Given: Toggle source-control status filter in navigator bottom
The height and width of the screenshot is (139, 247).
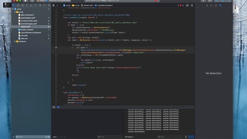Looking at the screenshot, I should [49, 137].
